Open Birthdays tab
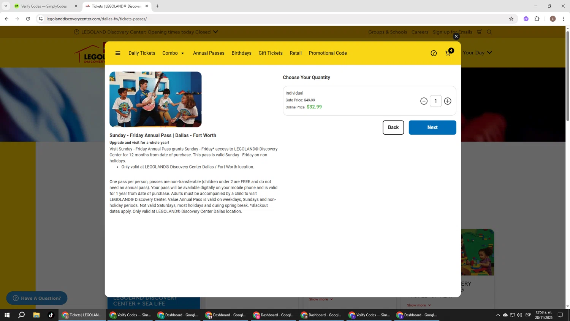Viewport: 570px width, 321px height. coord(241,53)
